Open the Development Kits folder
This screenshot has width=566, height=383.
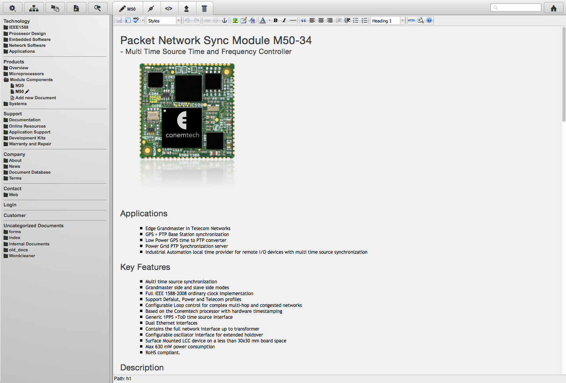[x=25, y=138]
